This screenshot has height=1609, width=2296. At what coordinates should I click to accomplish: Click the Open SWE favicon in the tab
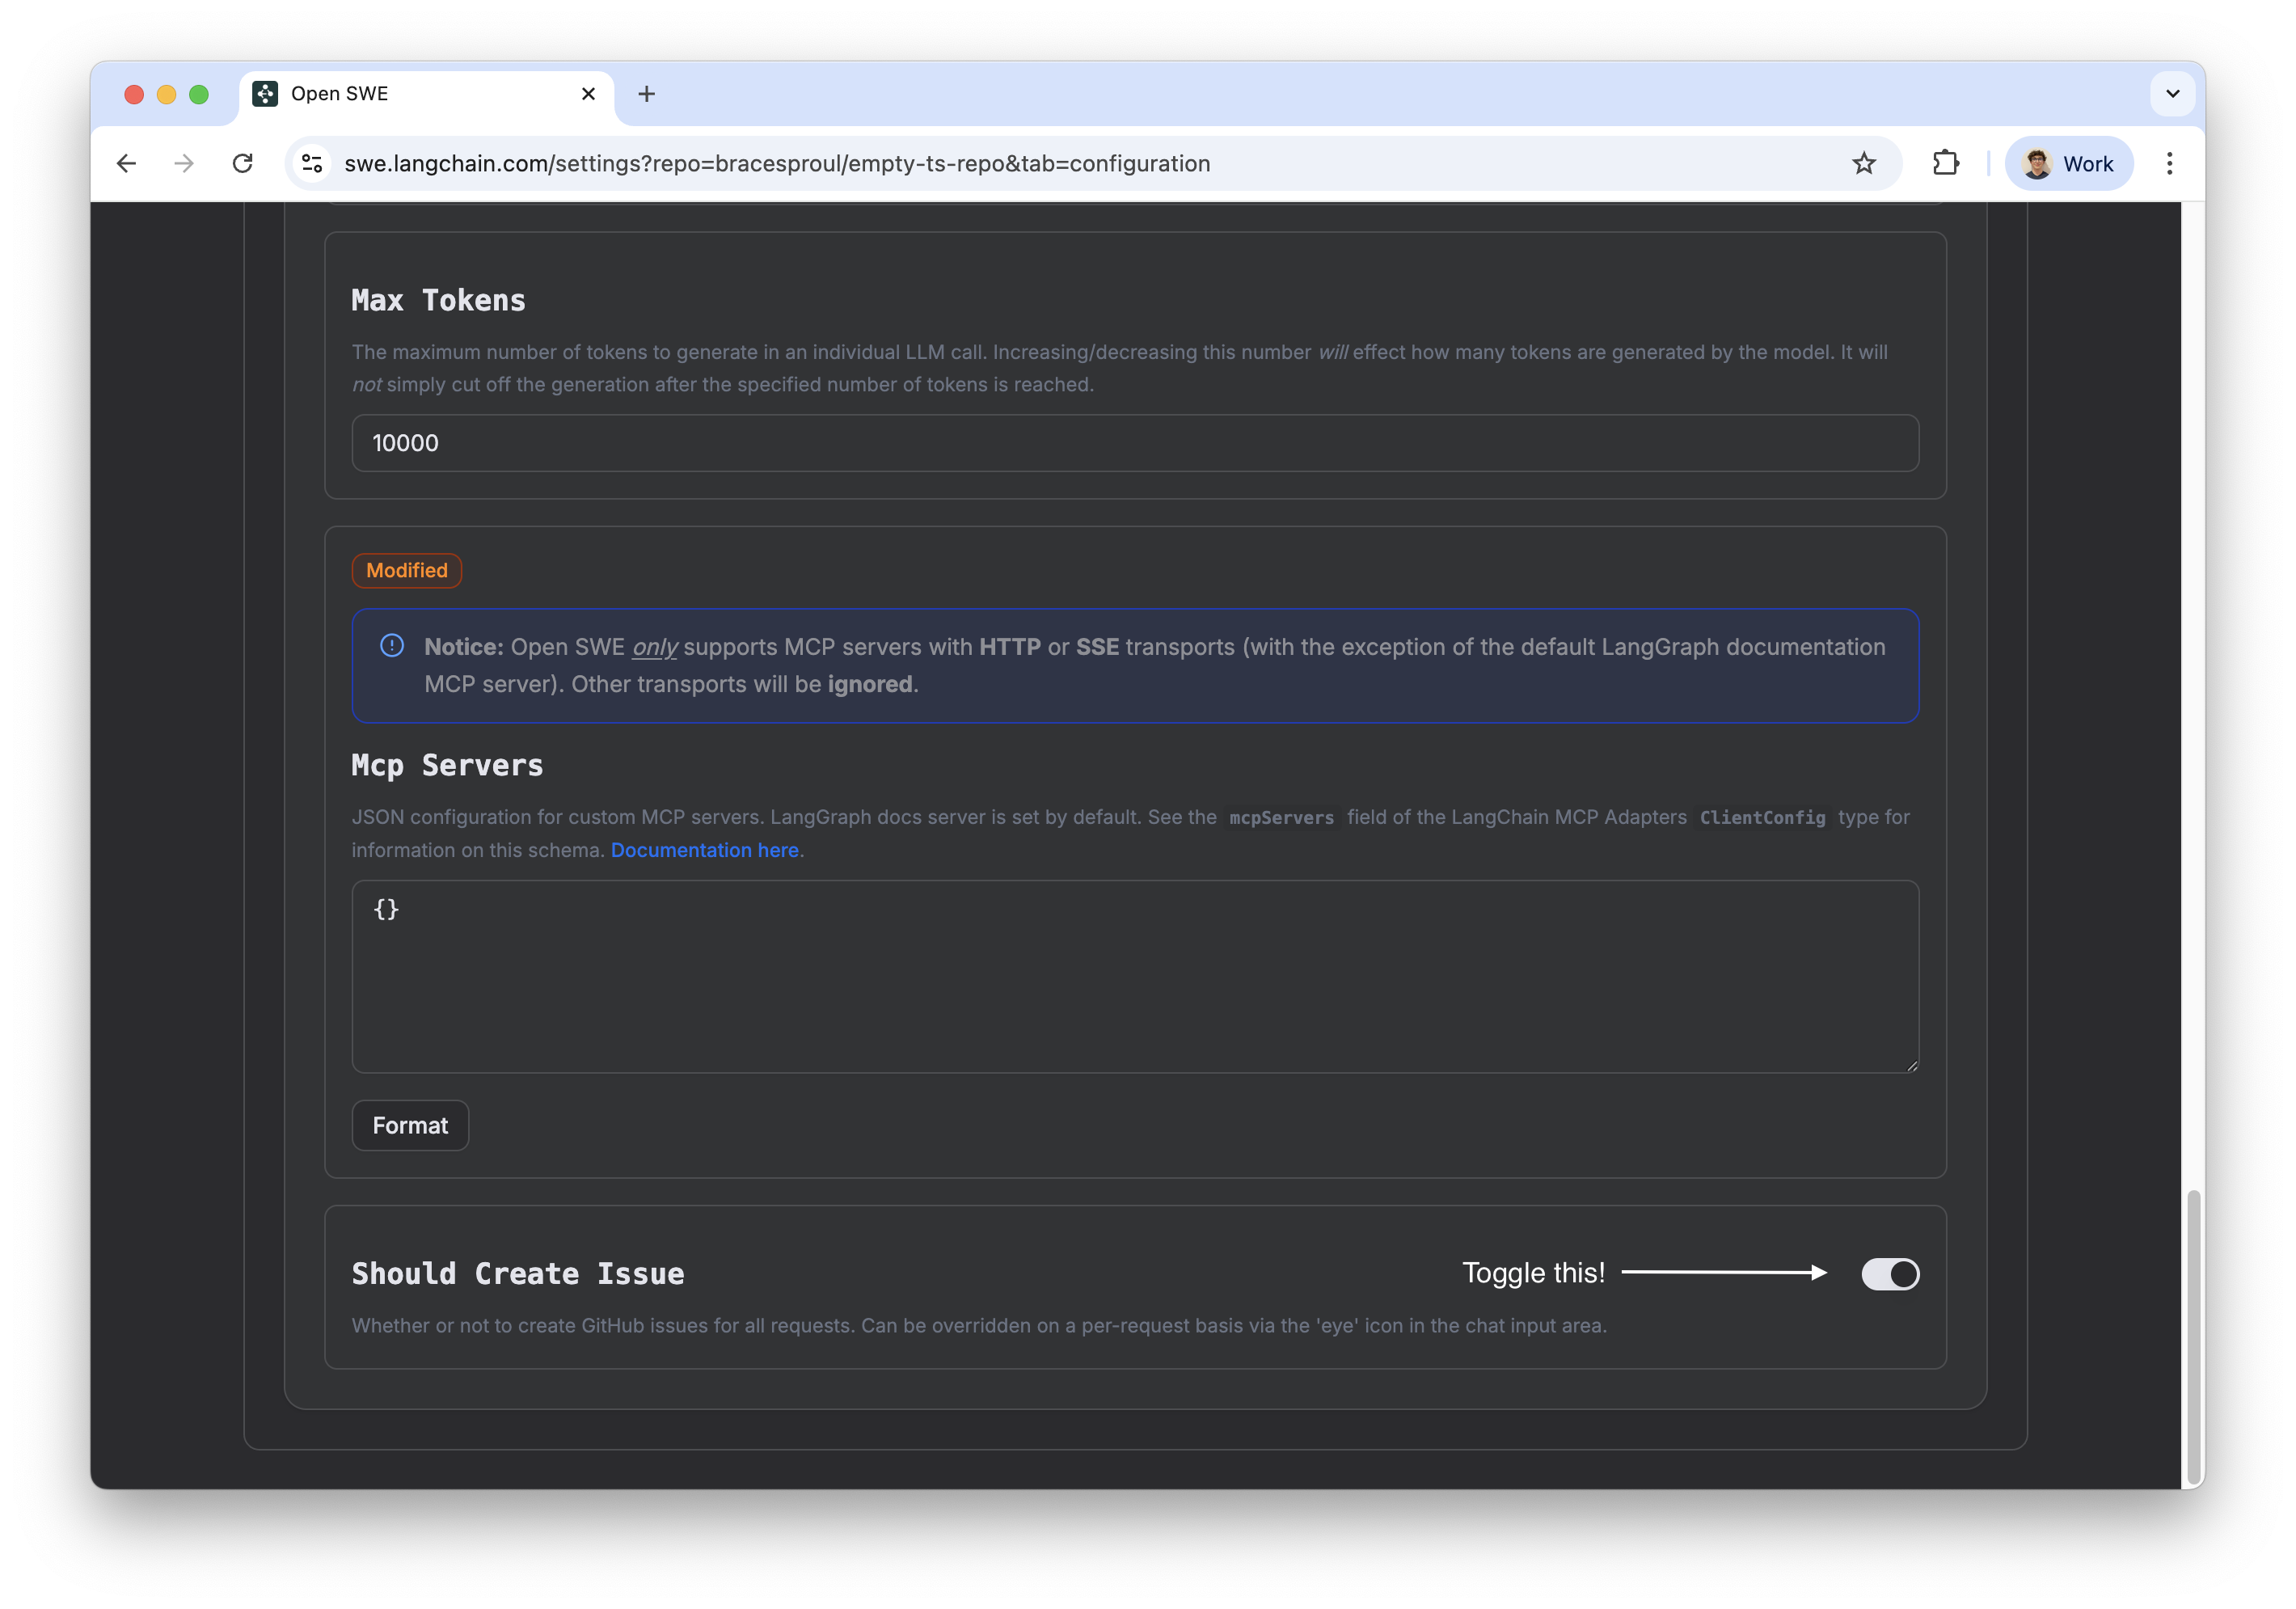point(266,93)
